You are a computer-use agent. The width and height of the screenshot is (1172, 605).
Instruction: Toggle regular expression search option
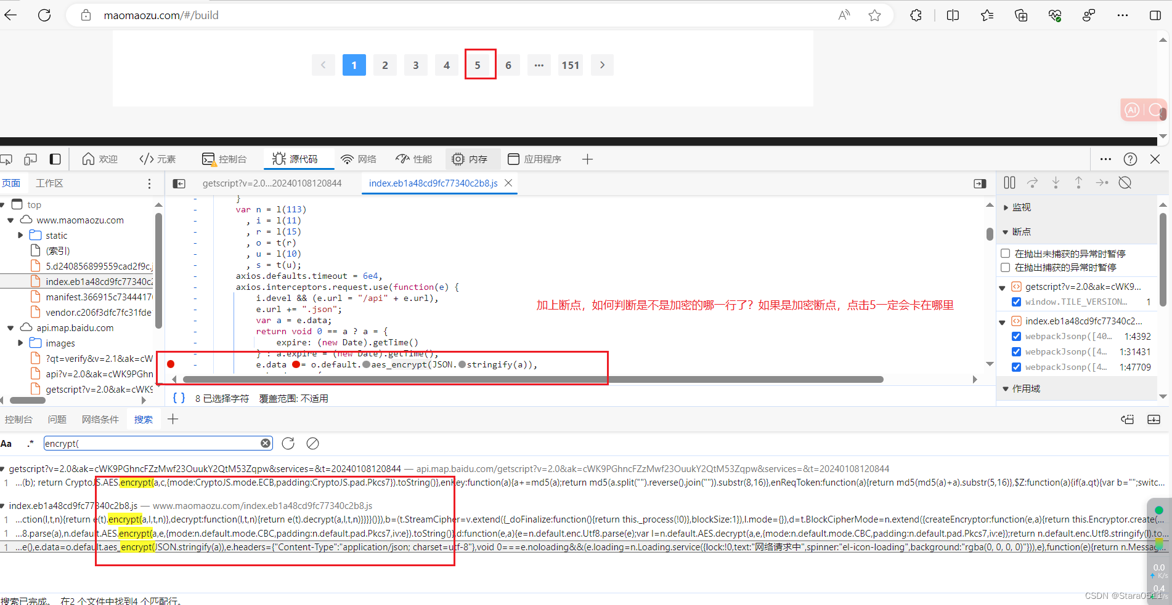(31, 443)
